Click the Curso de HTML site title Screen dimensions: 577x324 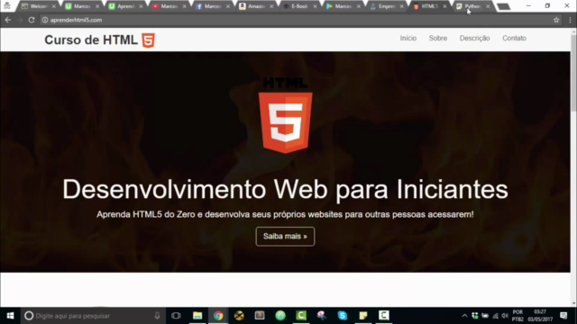[x=91, y=40]
